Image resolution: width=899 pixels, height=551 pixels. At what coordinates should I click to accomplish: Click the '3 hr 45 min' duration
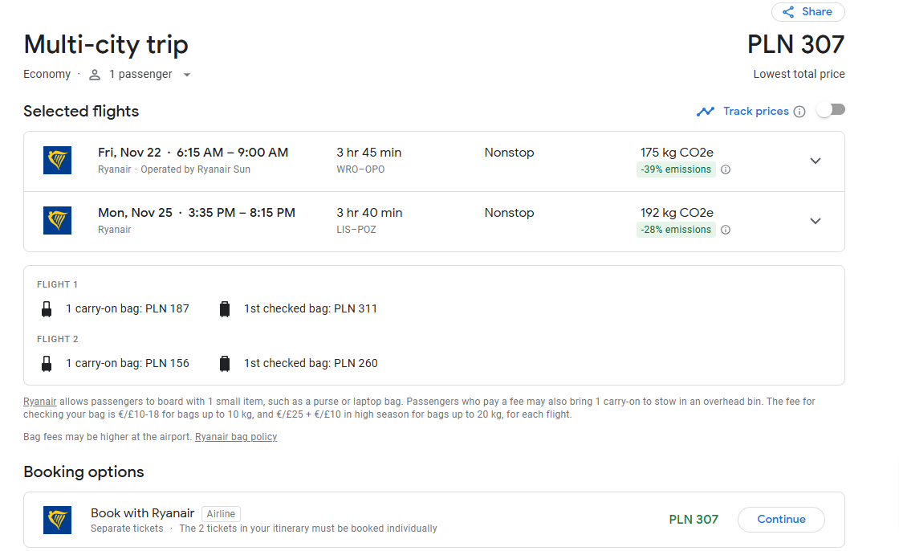click(x=368, y=153)
